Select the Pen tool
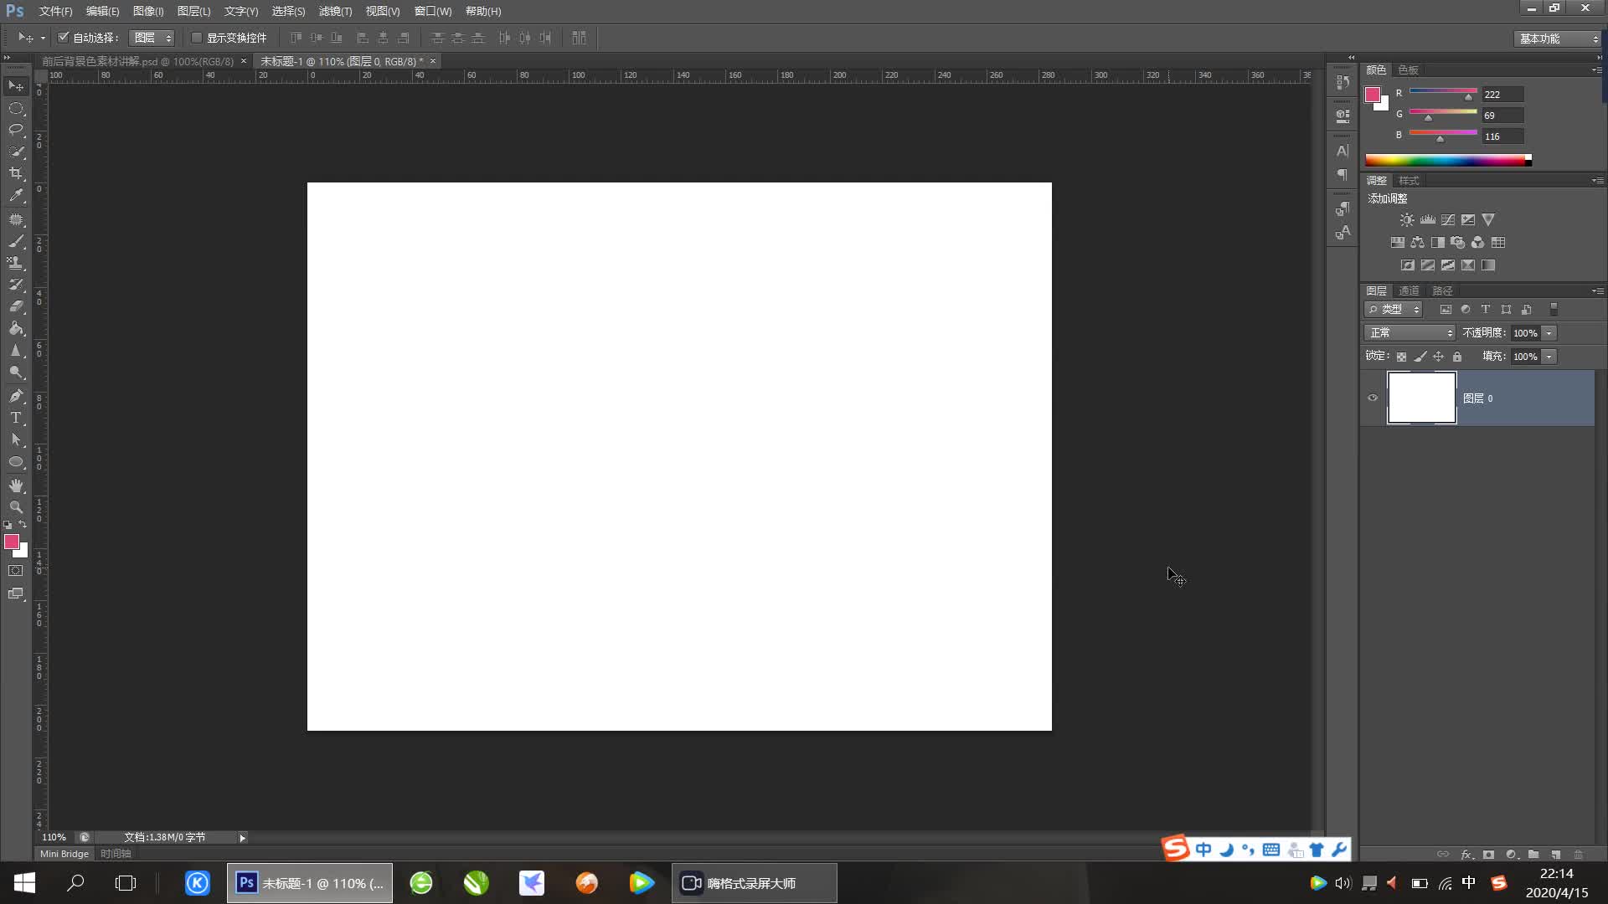1608x904 pixels. [x=16, y=396]
